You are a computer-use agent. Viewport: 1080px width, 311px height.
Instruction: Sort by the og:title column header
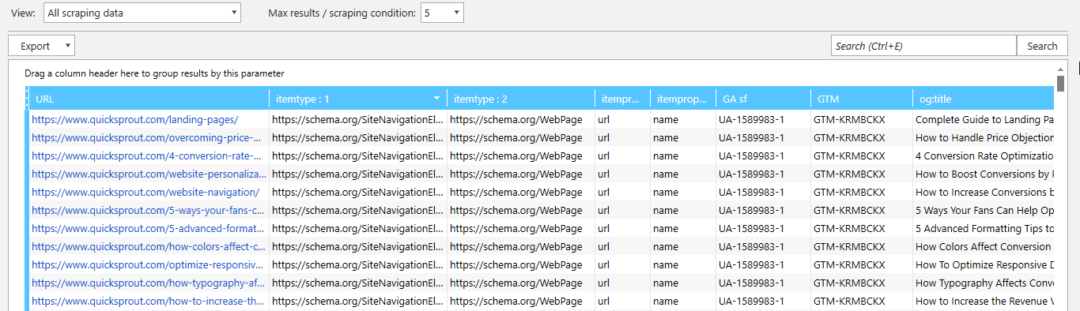983,99
